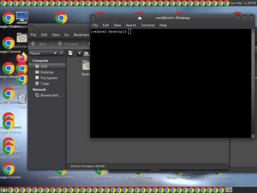
Task: Close the Places sidebar pane
Action: coord(61,53)
